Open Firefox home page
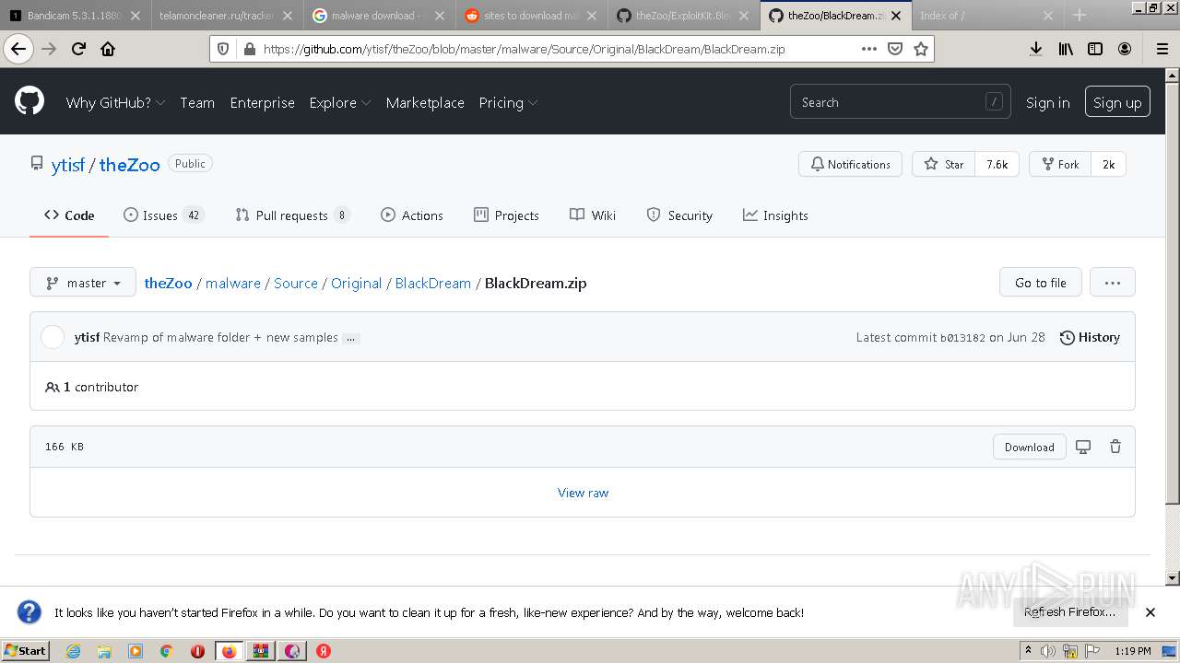This screenshot has height=663, width=1180. click(108, 49)
